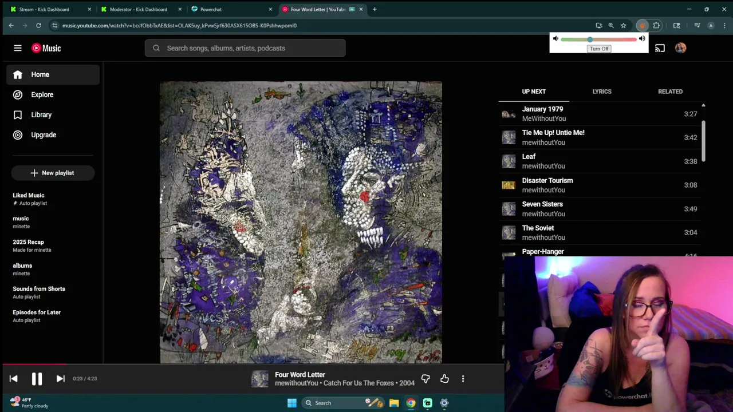This screenshot has height=412, width=733.
Task: Click the YouTube Music logo
Action: click(46, 48)
